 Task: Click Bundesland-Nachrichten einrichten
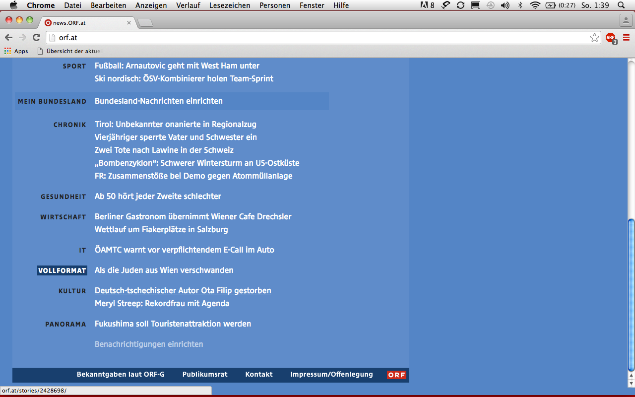coord(159,101)
